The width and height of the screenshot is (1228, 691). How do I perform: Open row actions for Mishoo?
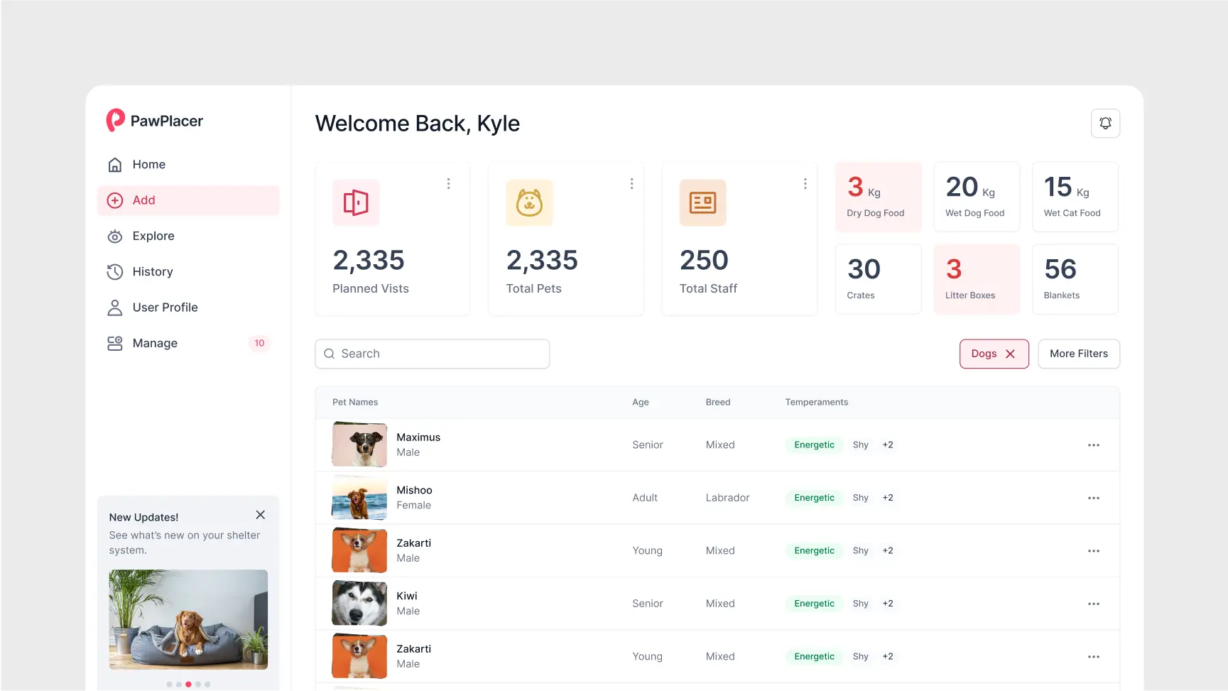coord(1094,497)
